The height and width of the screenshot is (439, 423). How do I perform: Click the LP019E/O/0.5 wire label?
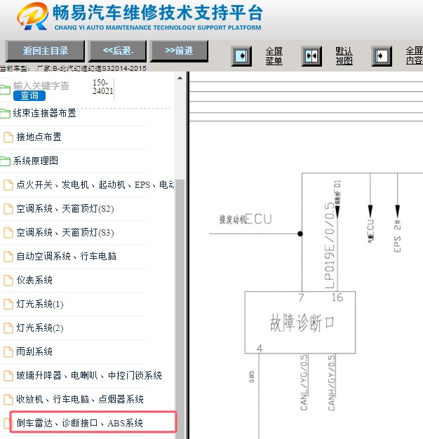click(330, 245)
